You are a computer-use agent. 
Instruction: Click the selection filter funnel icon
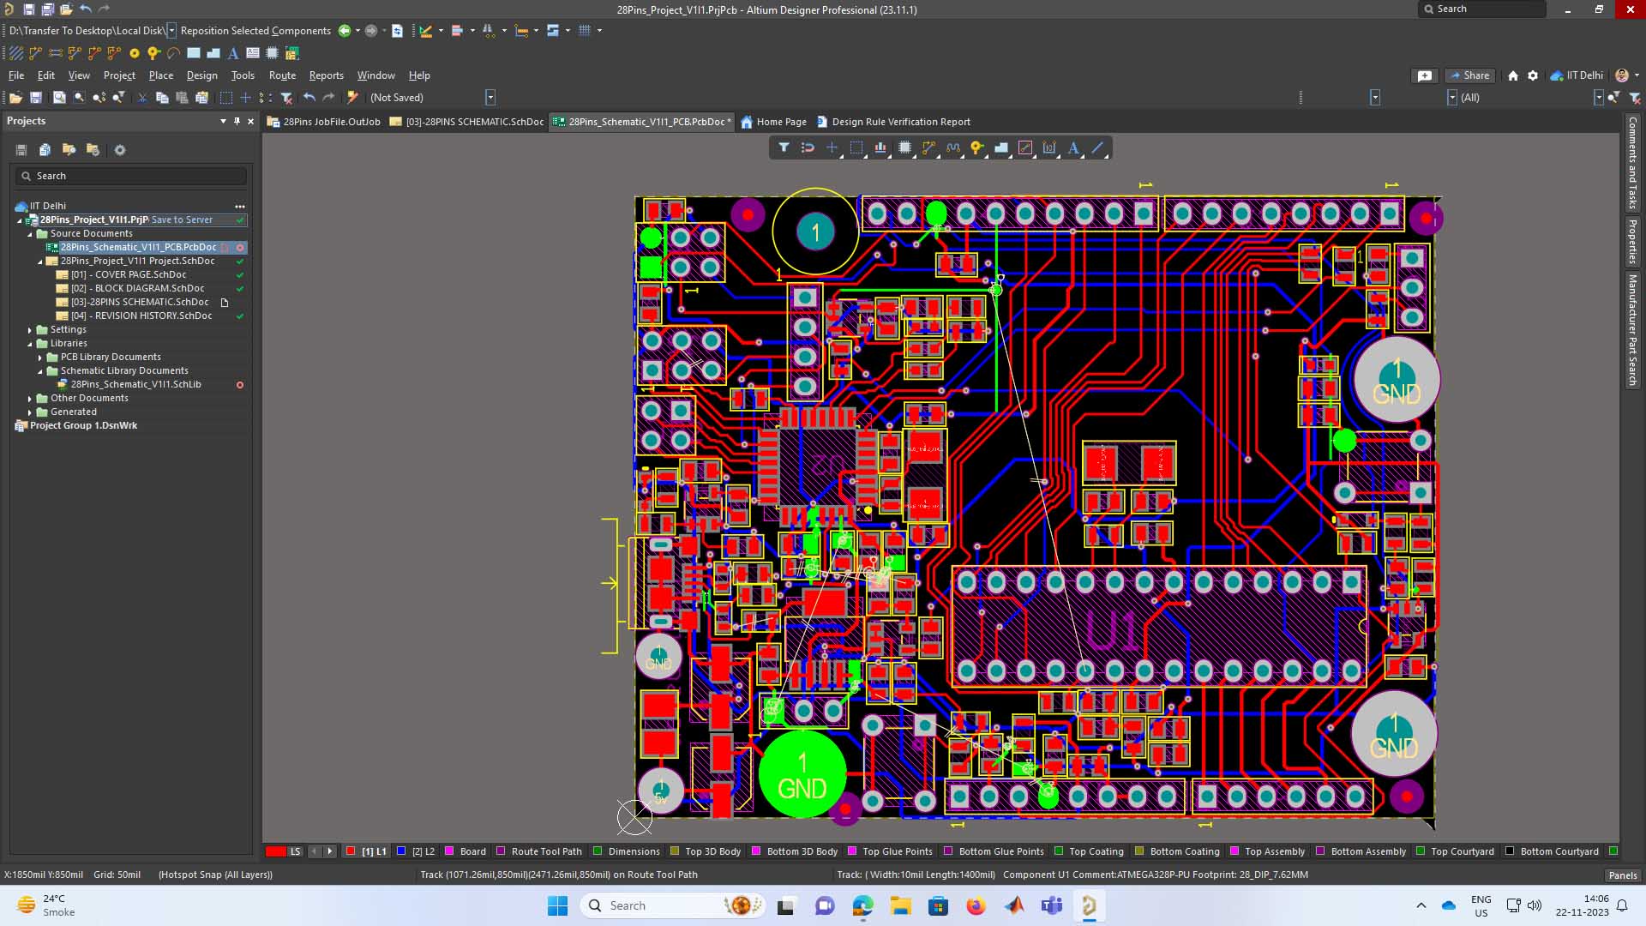(784, 147)
